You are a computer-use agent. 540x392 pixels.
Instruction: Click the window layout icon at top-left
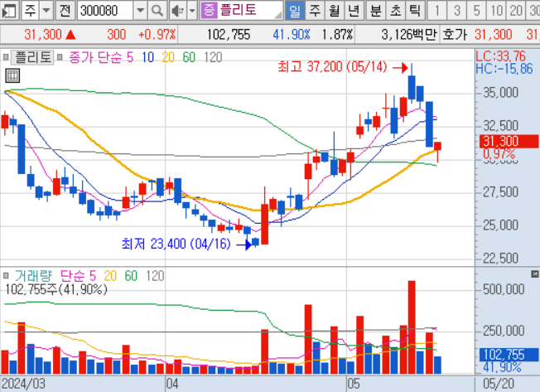click(x=9, y=11)
